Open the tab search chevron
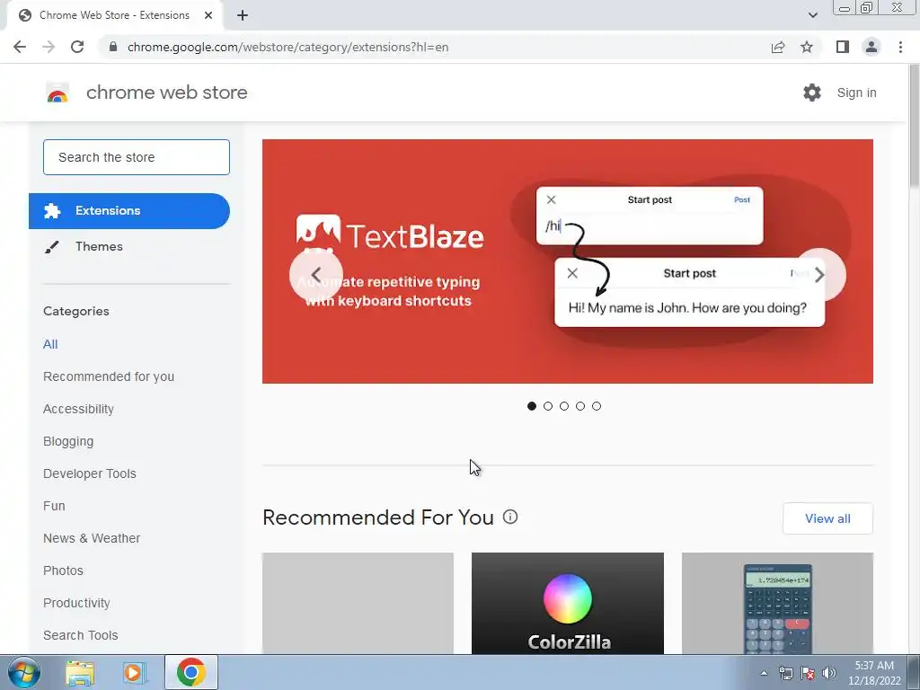Screen dimensions: 920x690 [x=812, y=15]
